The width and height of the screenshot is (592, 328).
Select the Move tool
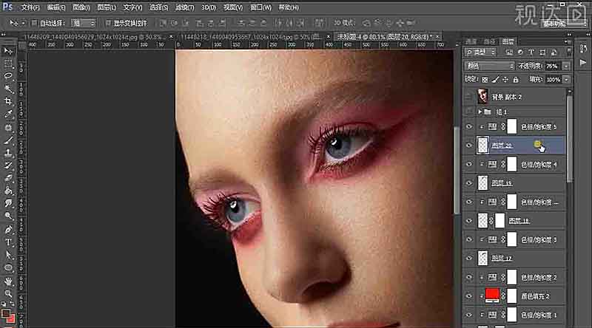tap(8, 51)
